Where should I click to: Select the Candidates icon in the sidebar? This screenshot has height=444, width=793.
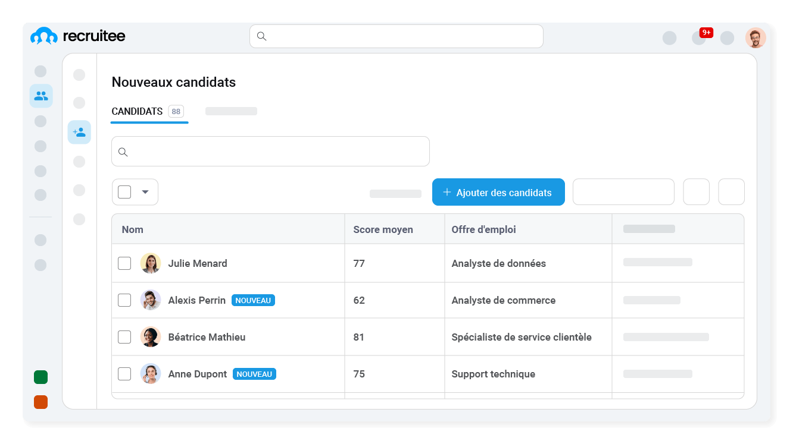click(x=40, y=95)
